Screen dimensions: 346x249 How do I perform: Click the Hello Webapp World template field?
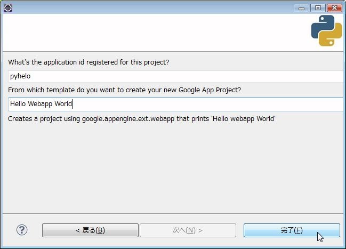[x=176, y=104]
